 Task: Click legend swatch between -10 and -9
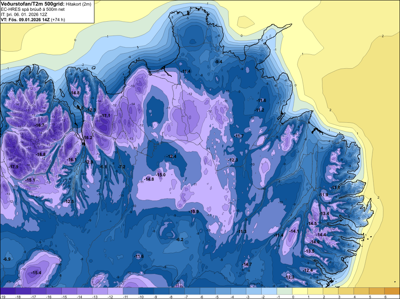pyautogui.click(x=146, y=291)
